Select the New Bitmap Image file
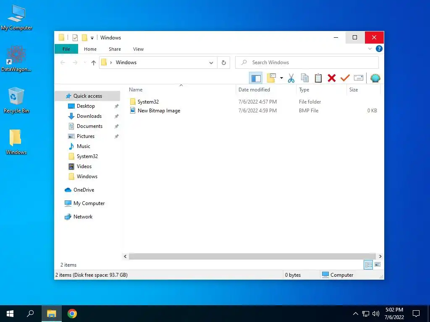430x322 pixels. [x=159, y=111]
